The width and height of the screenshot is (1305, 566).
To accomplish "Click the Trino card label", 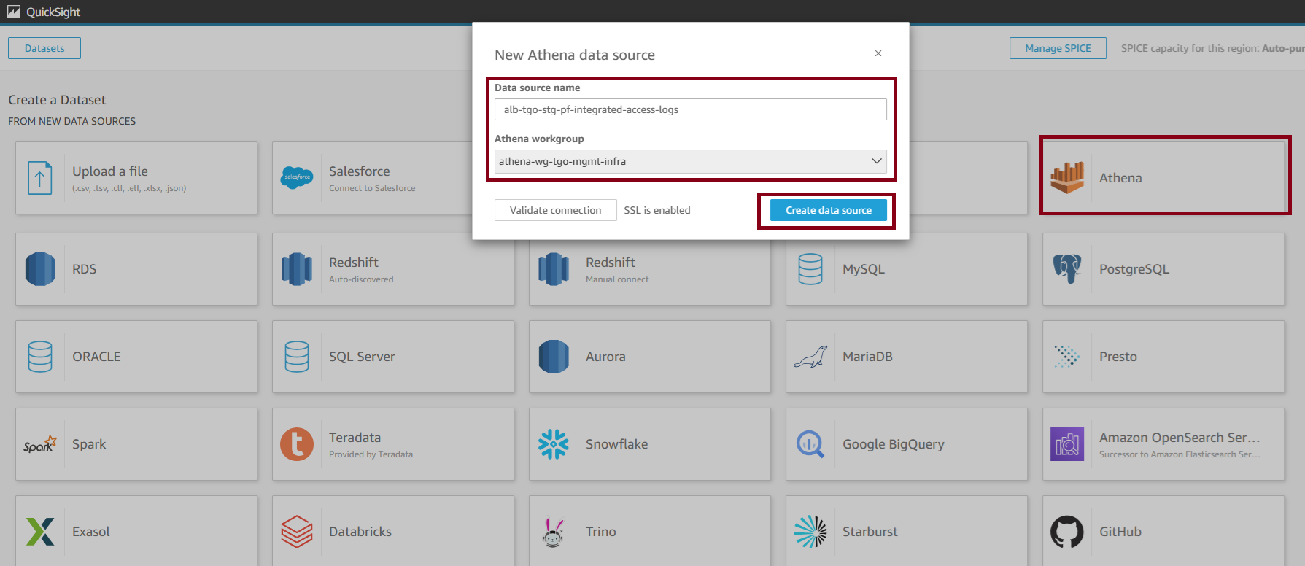I will (x=601, y=532).
